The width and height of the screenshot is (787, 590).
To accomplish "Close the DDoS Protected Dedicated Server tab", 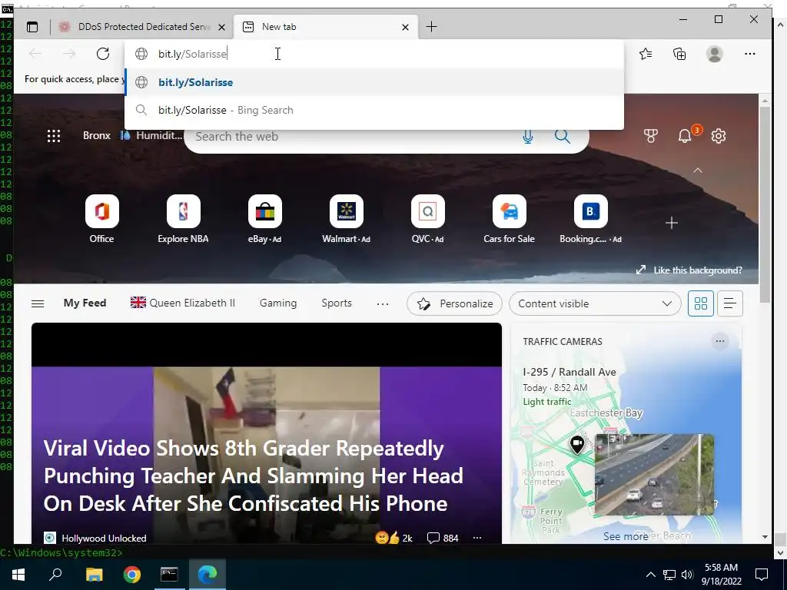I will tap(221, 27).
